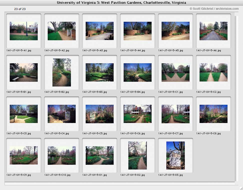Select the file name 1A1-JT-UV-5-C10.jpg
This screenshot has height=190, width=243.
(x=57, y=175)
